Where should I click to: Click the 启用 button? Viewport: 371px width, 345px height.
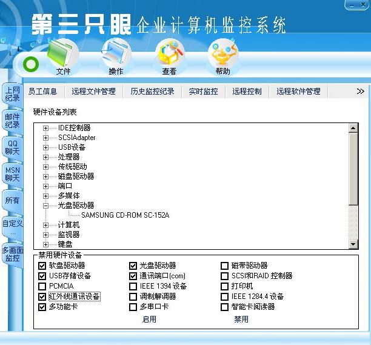[149, 320]
